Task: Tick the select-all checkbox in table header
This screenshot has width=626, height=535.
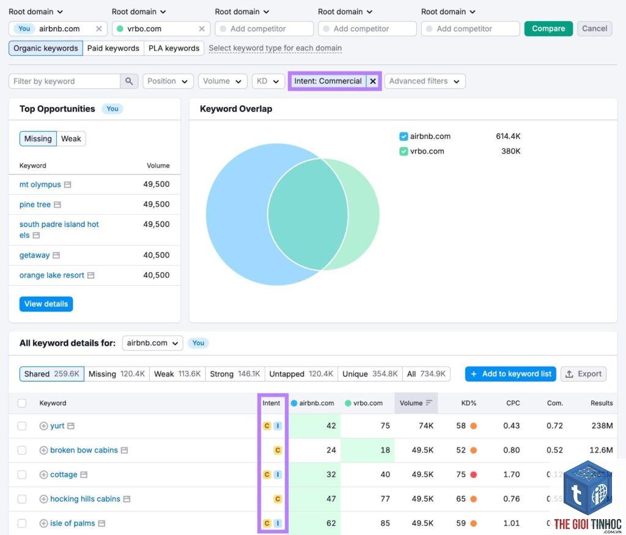Action: pos(22,403)
